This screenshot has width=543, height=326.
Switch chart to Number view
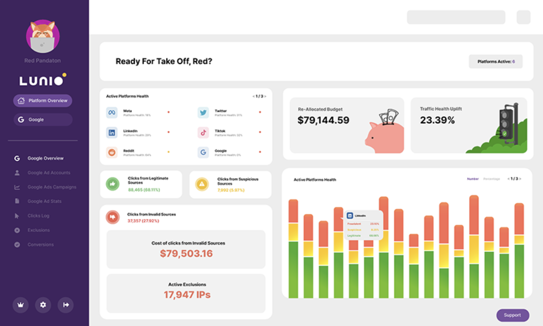point(473,179)
